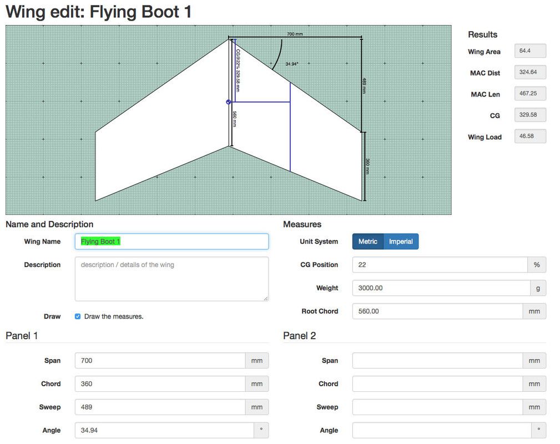Edit the CG Position value field
560x444 pixels.
coord(440,265)
